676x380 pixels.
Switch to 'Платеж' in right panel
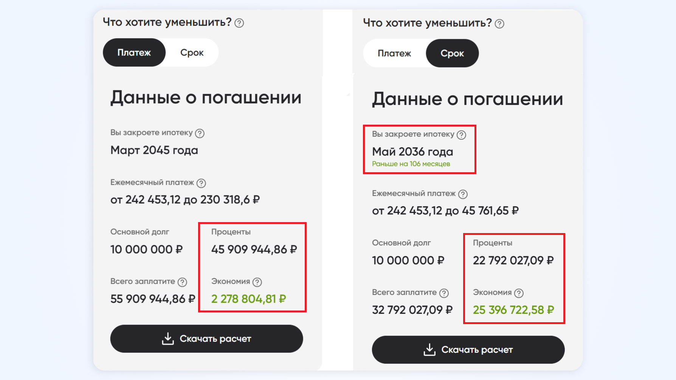(394, 53)
